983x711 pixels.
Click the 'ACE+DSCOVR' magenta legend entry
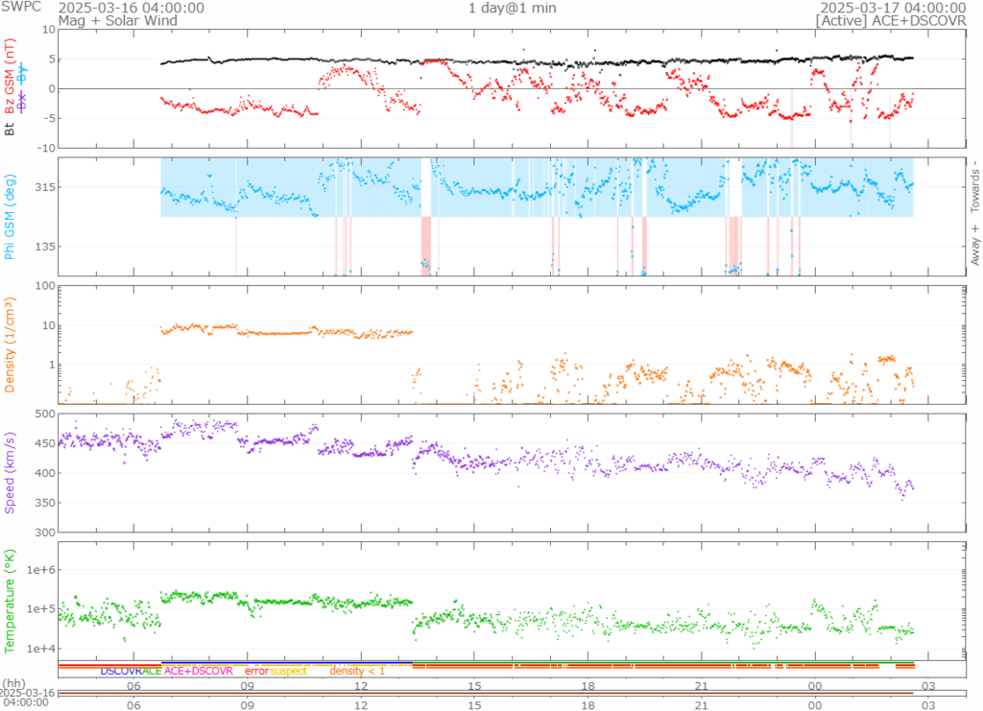(x=199, y=671)
